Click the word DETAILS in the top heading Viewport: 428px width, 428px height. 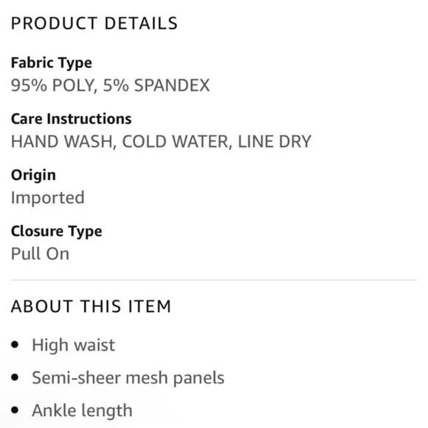tap(142, 23)
